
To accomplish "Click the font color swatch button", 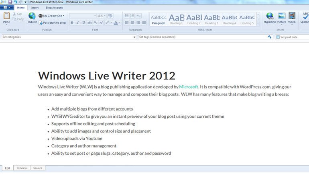I will click(116, 23).
